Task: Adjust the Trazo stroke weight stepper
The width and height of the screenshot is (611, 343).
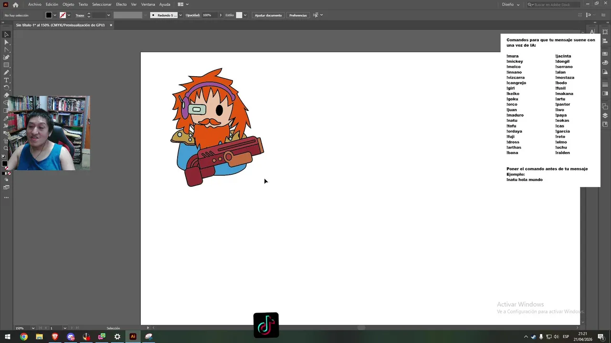Action: coord(88,15)
